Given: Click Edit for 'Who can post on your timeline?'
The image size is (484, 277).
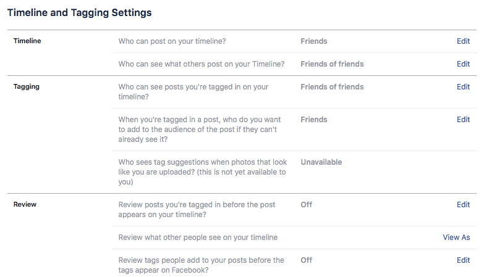Looking at the screenshot, I should tap(463, 41).
